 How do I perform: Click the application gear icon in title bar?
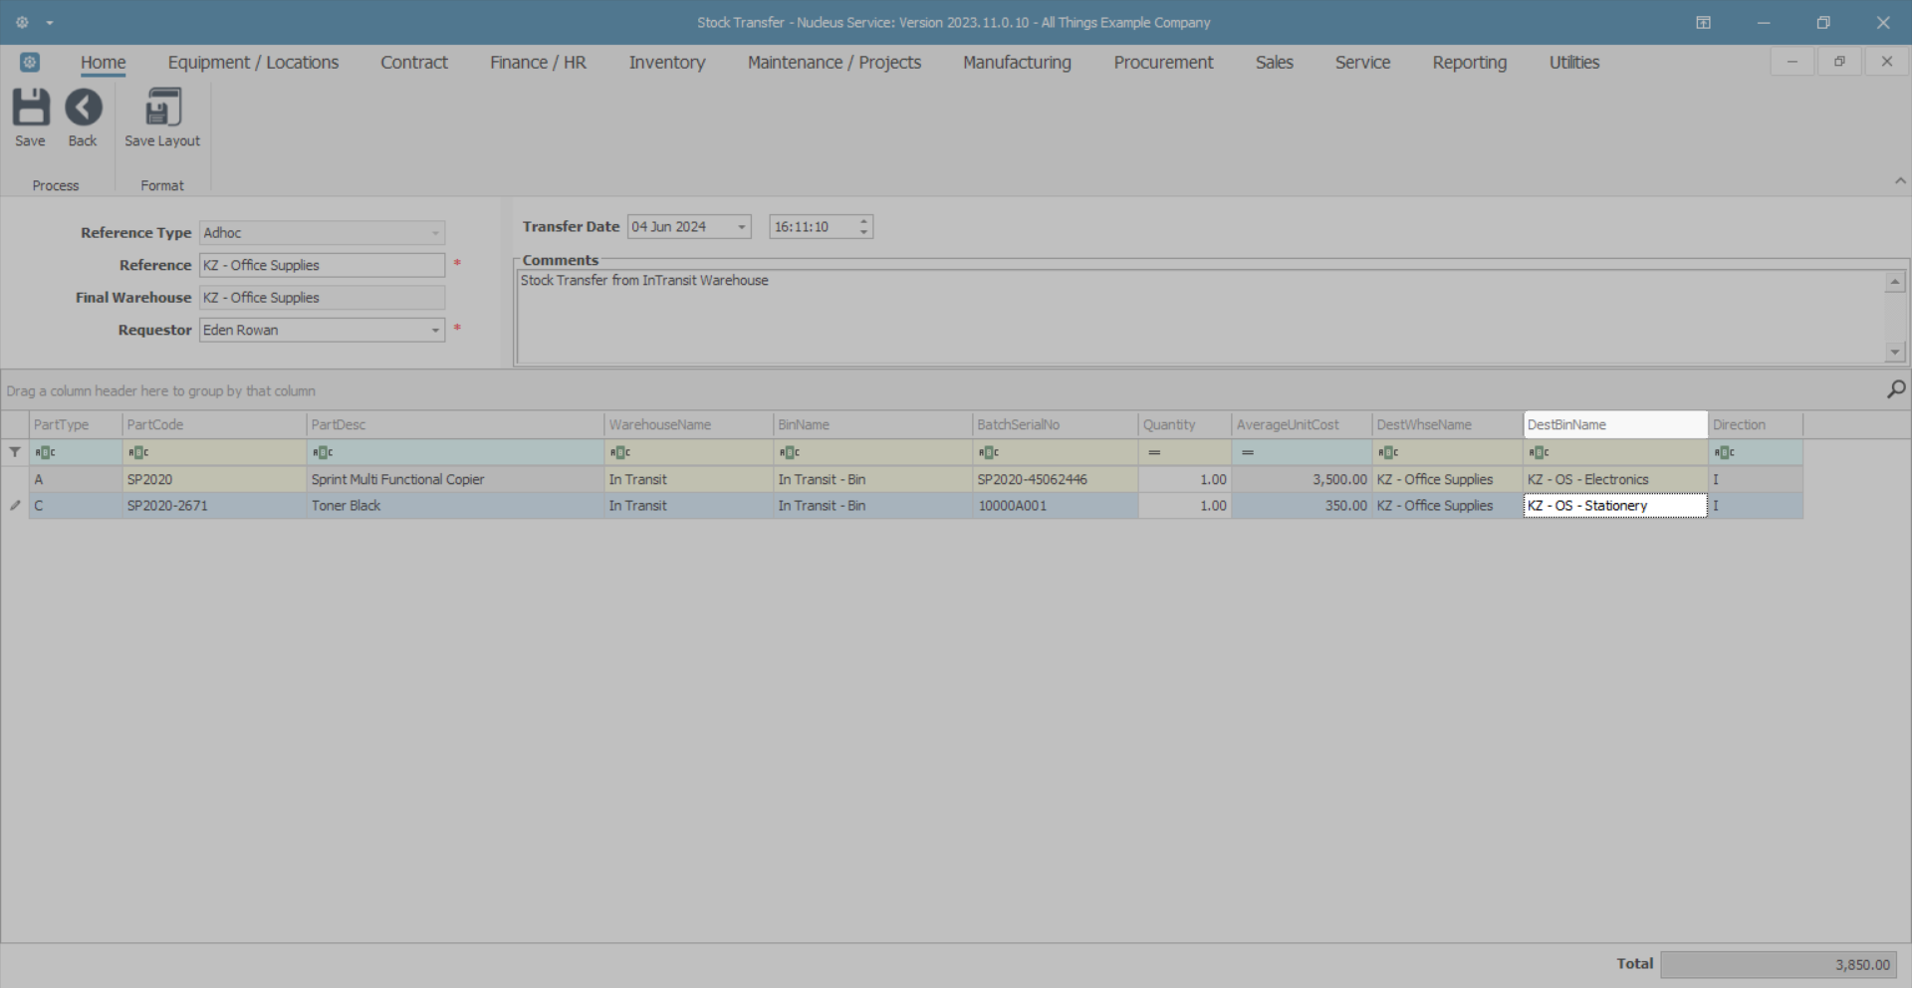click(x=22, y=22)
